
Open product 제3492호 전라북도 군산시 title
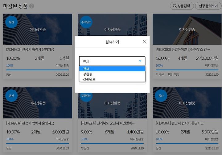pyautogui.click(x=108, y=123)
